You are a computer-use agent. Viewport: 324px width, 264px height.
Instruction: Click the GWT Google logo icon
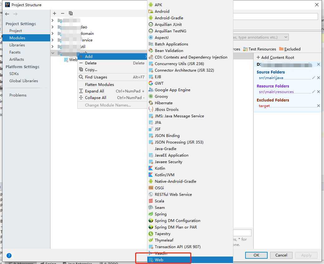[151, 83]
